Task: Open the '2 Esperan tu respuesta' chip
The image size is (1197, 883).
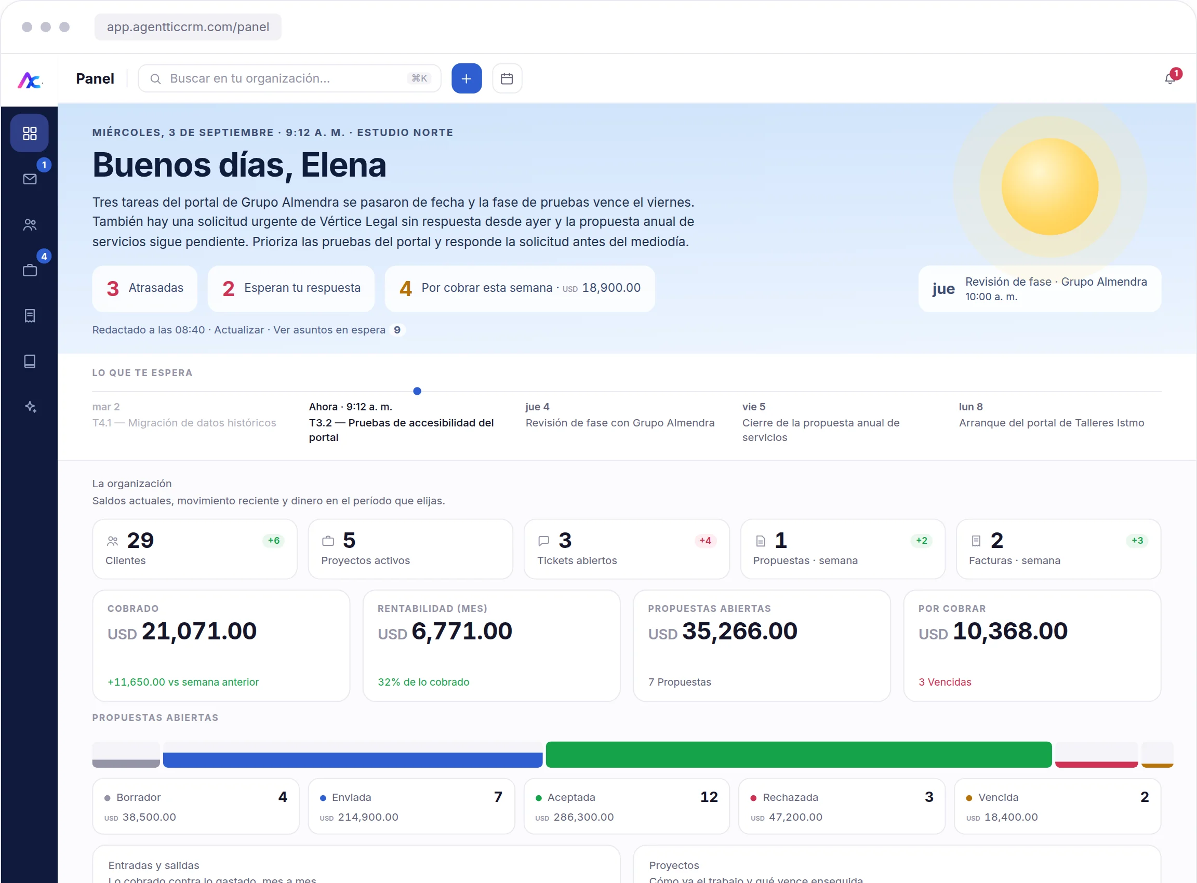Action: tap(291, 288)
